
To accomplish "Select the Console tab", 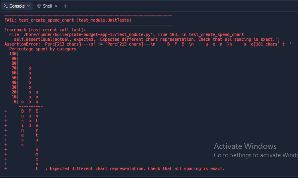I will (17, 6).
